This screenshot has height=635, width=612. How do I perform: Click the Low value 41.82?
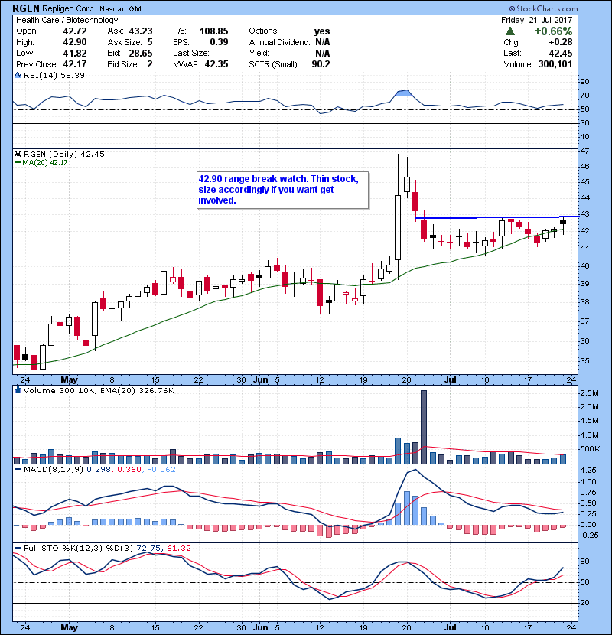pyautogui.click(x=75, y=53)
